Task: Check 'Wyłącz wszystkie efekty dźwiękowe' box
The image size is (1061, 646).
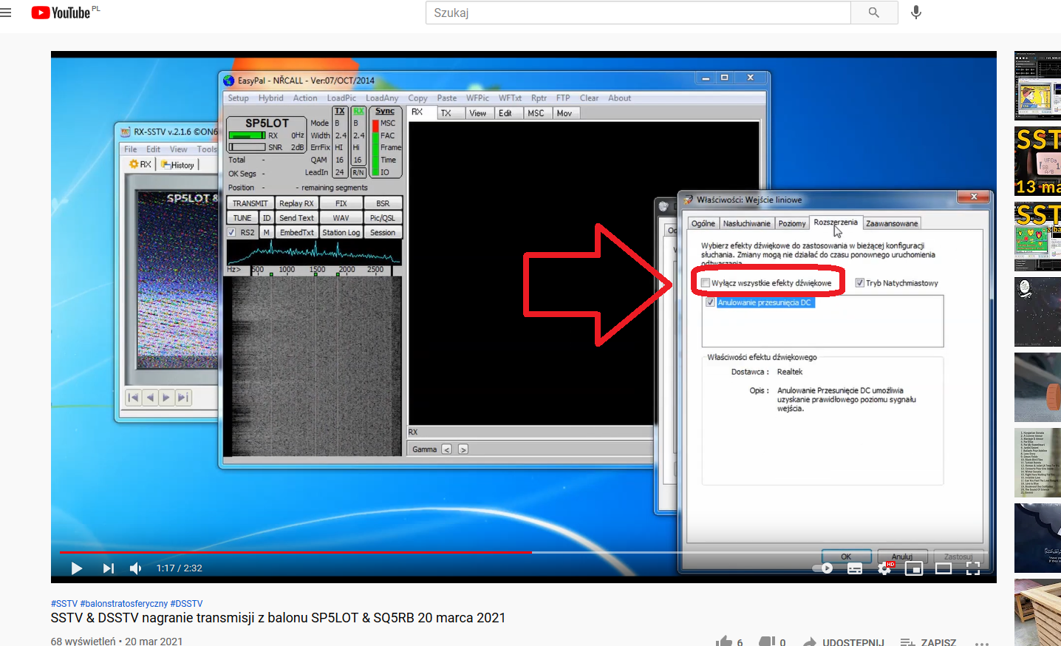Action: [x=705, y=283]
